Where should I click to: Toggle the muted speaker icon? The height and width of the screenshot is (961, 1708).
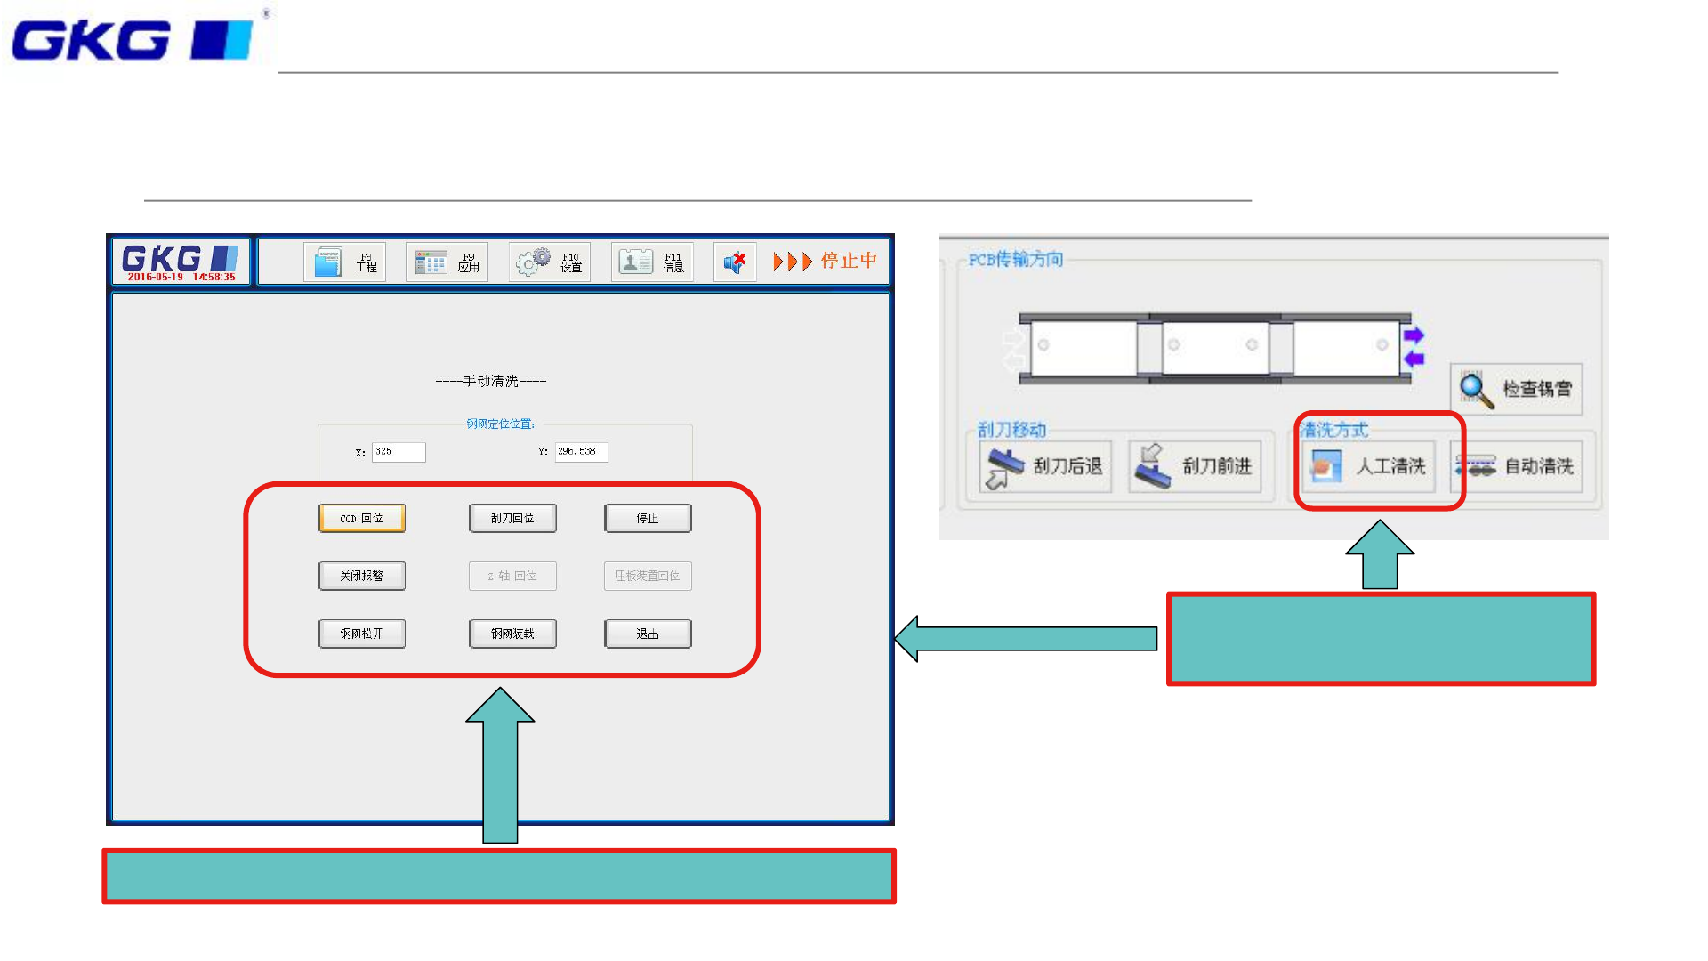[734, 262]
